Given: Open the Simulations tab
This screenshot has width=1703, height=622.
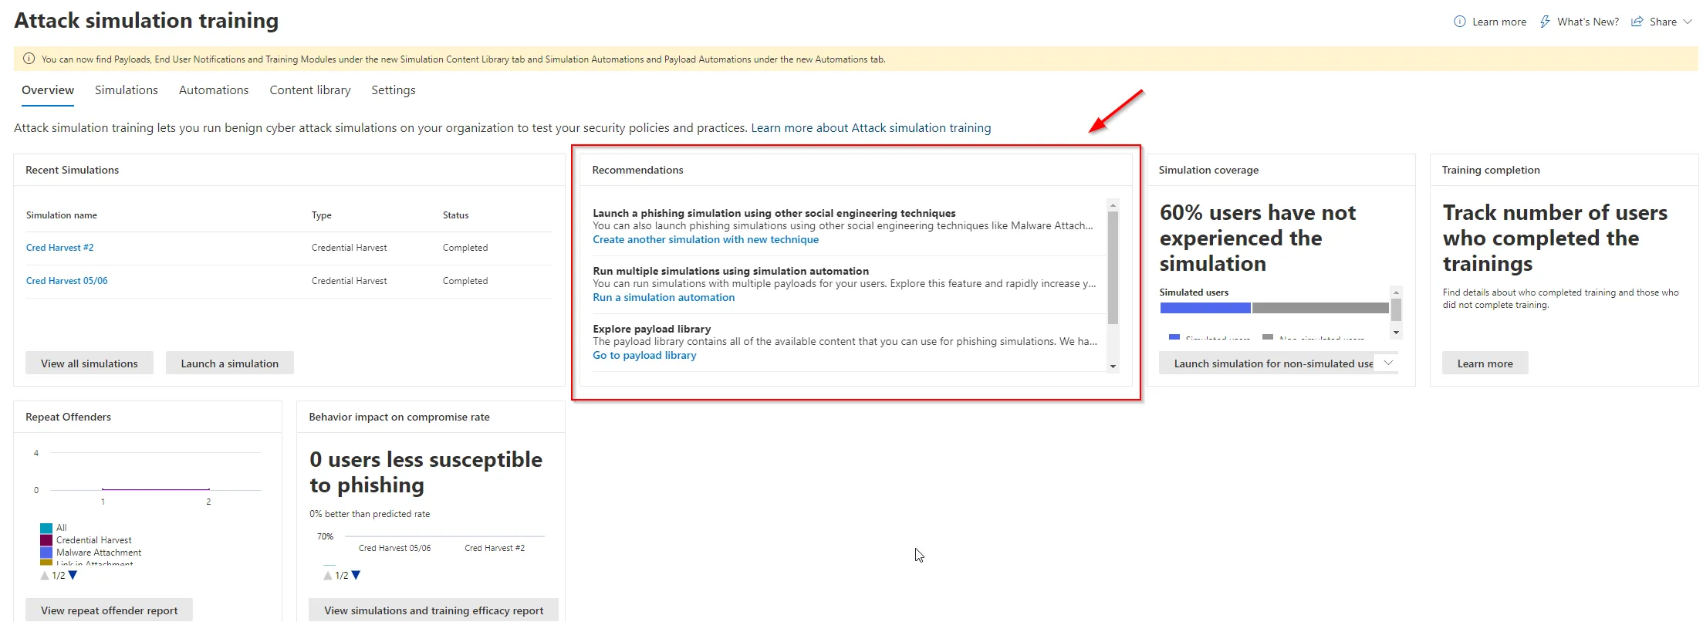Looking at the screenshot, I should click(127, 90).
